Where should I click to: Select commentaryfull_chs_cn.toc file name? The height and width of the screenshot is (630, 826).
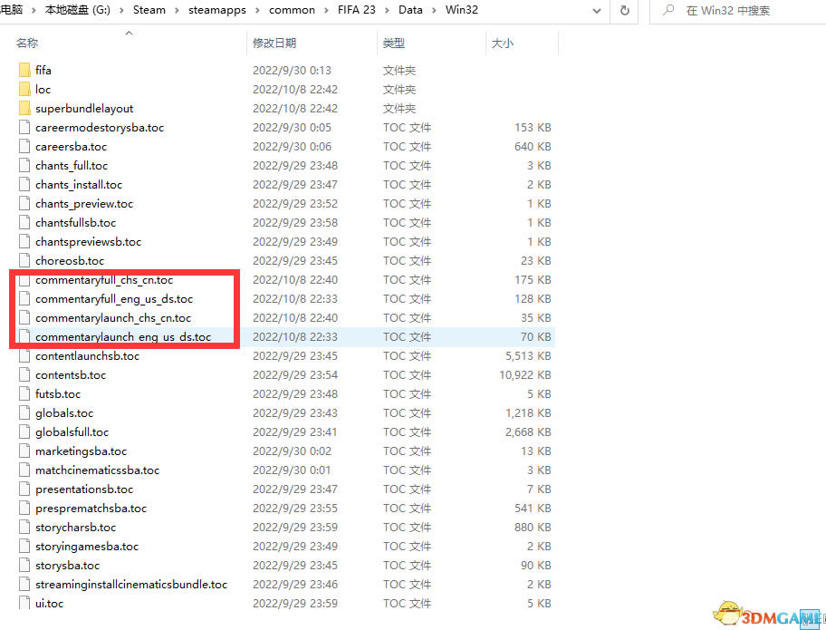pyautogui.click(x=104, y=280)
